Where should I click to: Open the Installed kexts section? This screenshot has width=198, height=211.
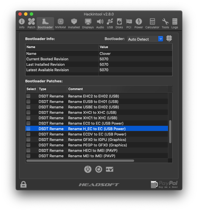point(74,23)
